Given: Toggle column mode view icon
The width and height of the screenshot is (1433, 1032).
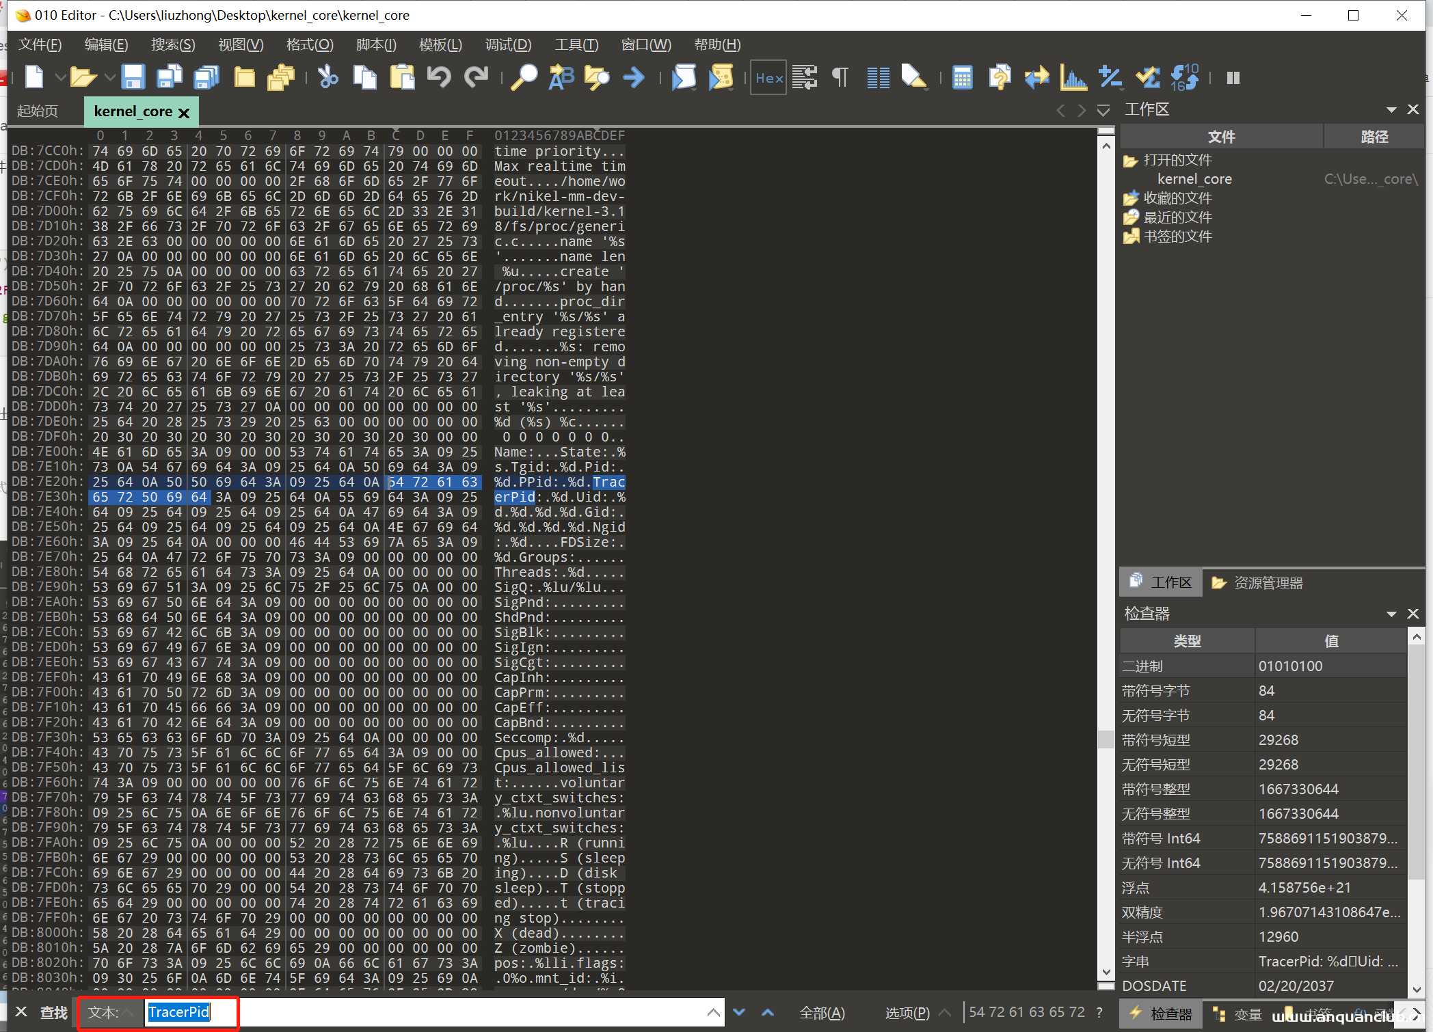Looking at the screenshot, I should click(878, 77).
